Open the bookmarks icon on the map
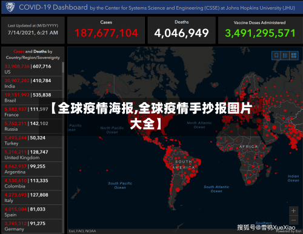Image resolution: width=303 pixels, height=234 pixels. tap(276, 56)
